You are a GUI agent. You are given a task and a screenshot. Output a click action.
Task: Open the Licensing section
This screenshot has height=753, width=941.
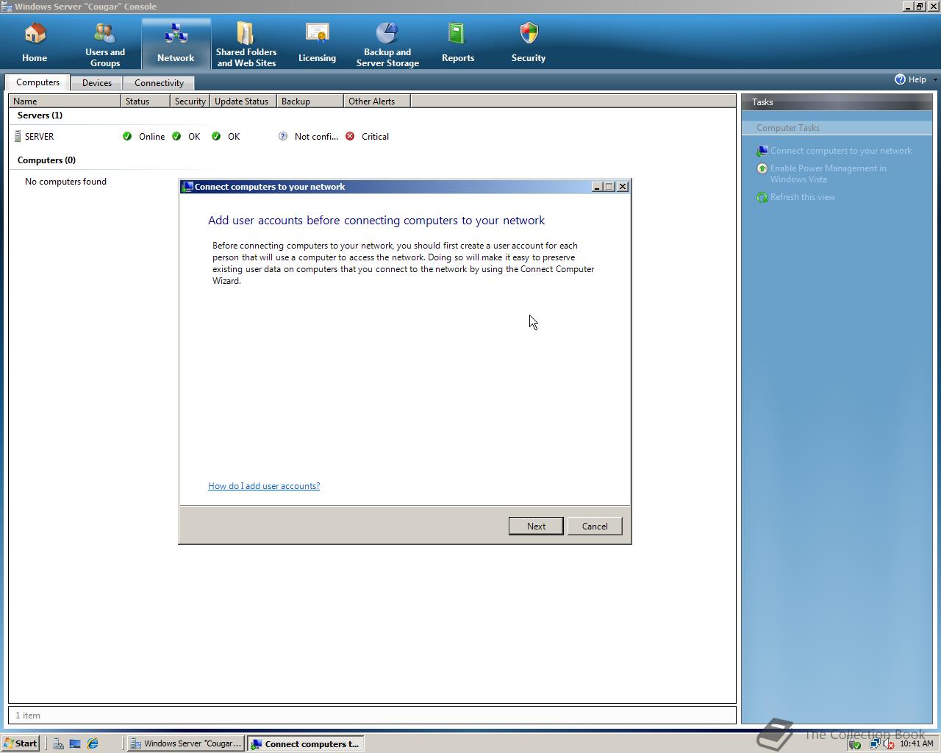click(317, 44)
